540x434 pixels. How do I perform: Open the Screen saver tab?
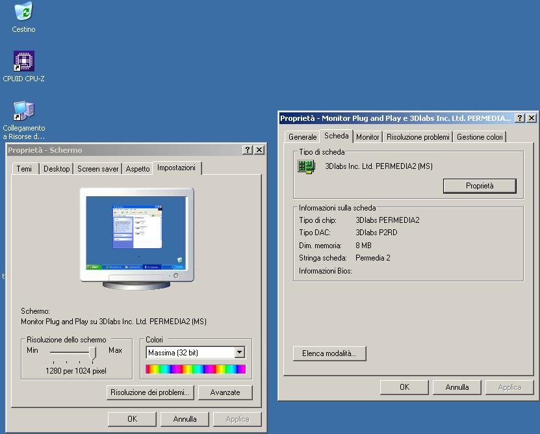(x=98, y=169)
